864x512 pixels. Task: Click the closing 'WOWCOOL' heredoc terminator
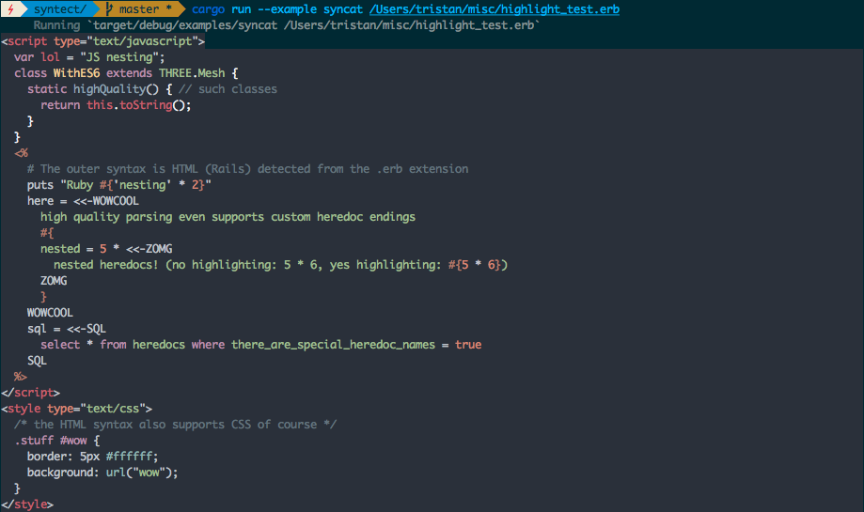(x=50, y=313)
